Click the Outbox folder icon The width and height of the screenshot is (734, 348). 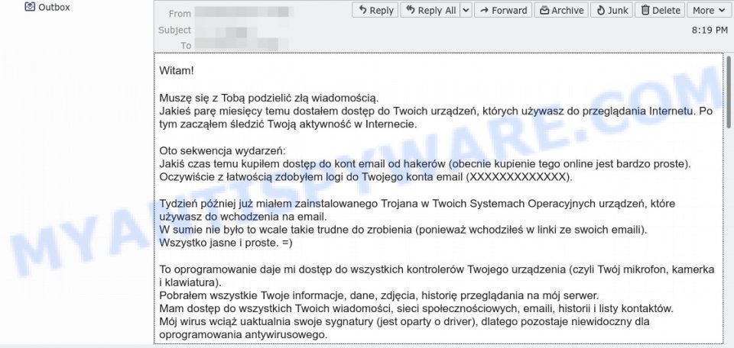(30, 7)
